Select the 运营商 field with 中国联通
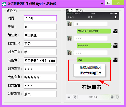 40,35
